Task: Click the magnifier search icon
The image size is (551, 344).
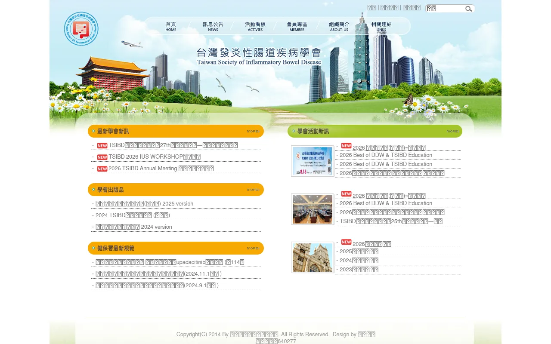Action: click(469, 9)
